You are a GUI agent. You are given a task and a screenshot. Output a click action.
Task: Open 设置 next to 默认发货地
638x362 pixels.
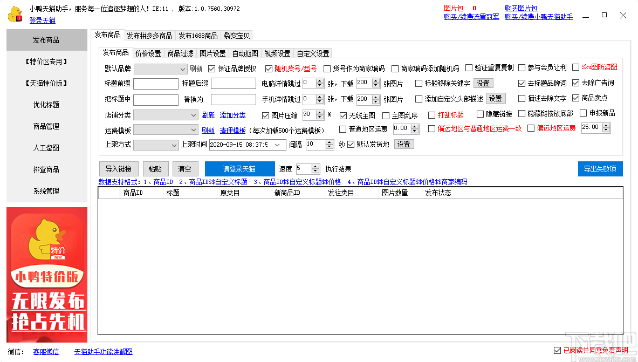403,144
